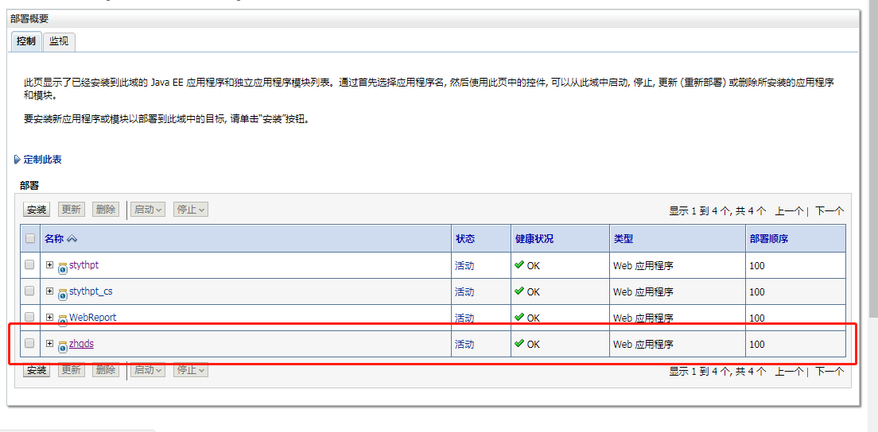The height and width of the screenshot is (432, 878).
Task: Open the bottom 停止 dropdown
Action: click(191, 369)
